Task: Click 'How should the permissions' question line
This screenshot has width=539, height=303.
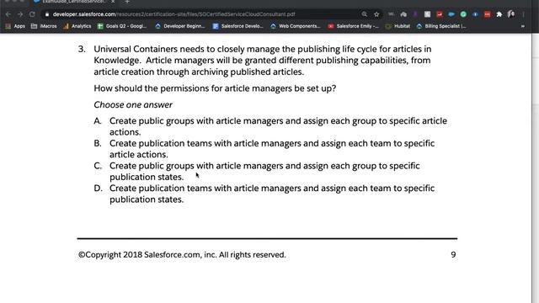Action: pos(215,88)
